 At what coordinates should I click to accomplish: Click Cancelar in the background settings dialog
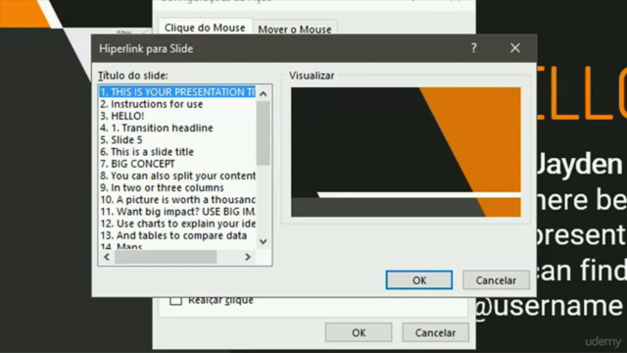[x=435, y=332]
